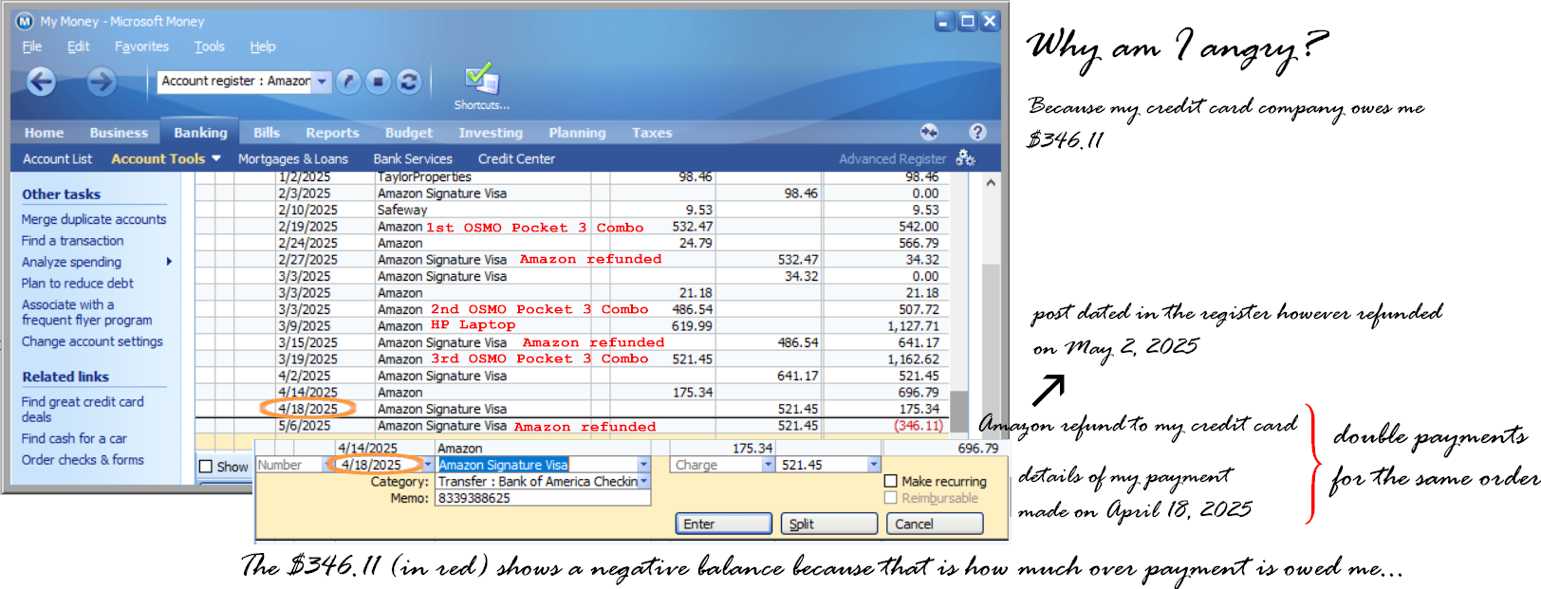Switch to the Investing tab
This screenshot has width=1541, height=589.
pos(491,133)
